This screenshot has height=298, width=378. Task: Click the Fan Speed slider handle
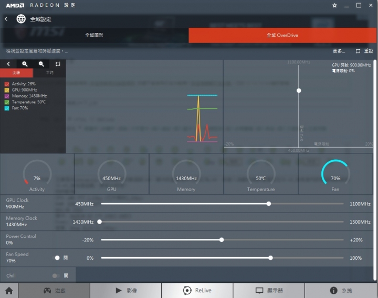point(270,258)
